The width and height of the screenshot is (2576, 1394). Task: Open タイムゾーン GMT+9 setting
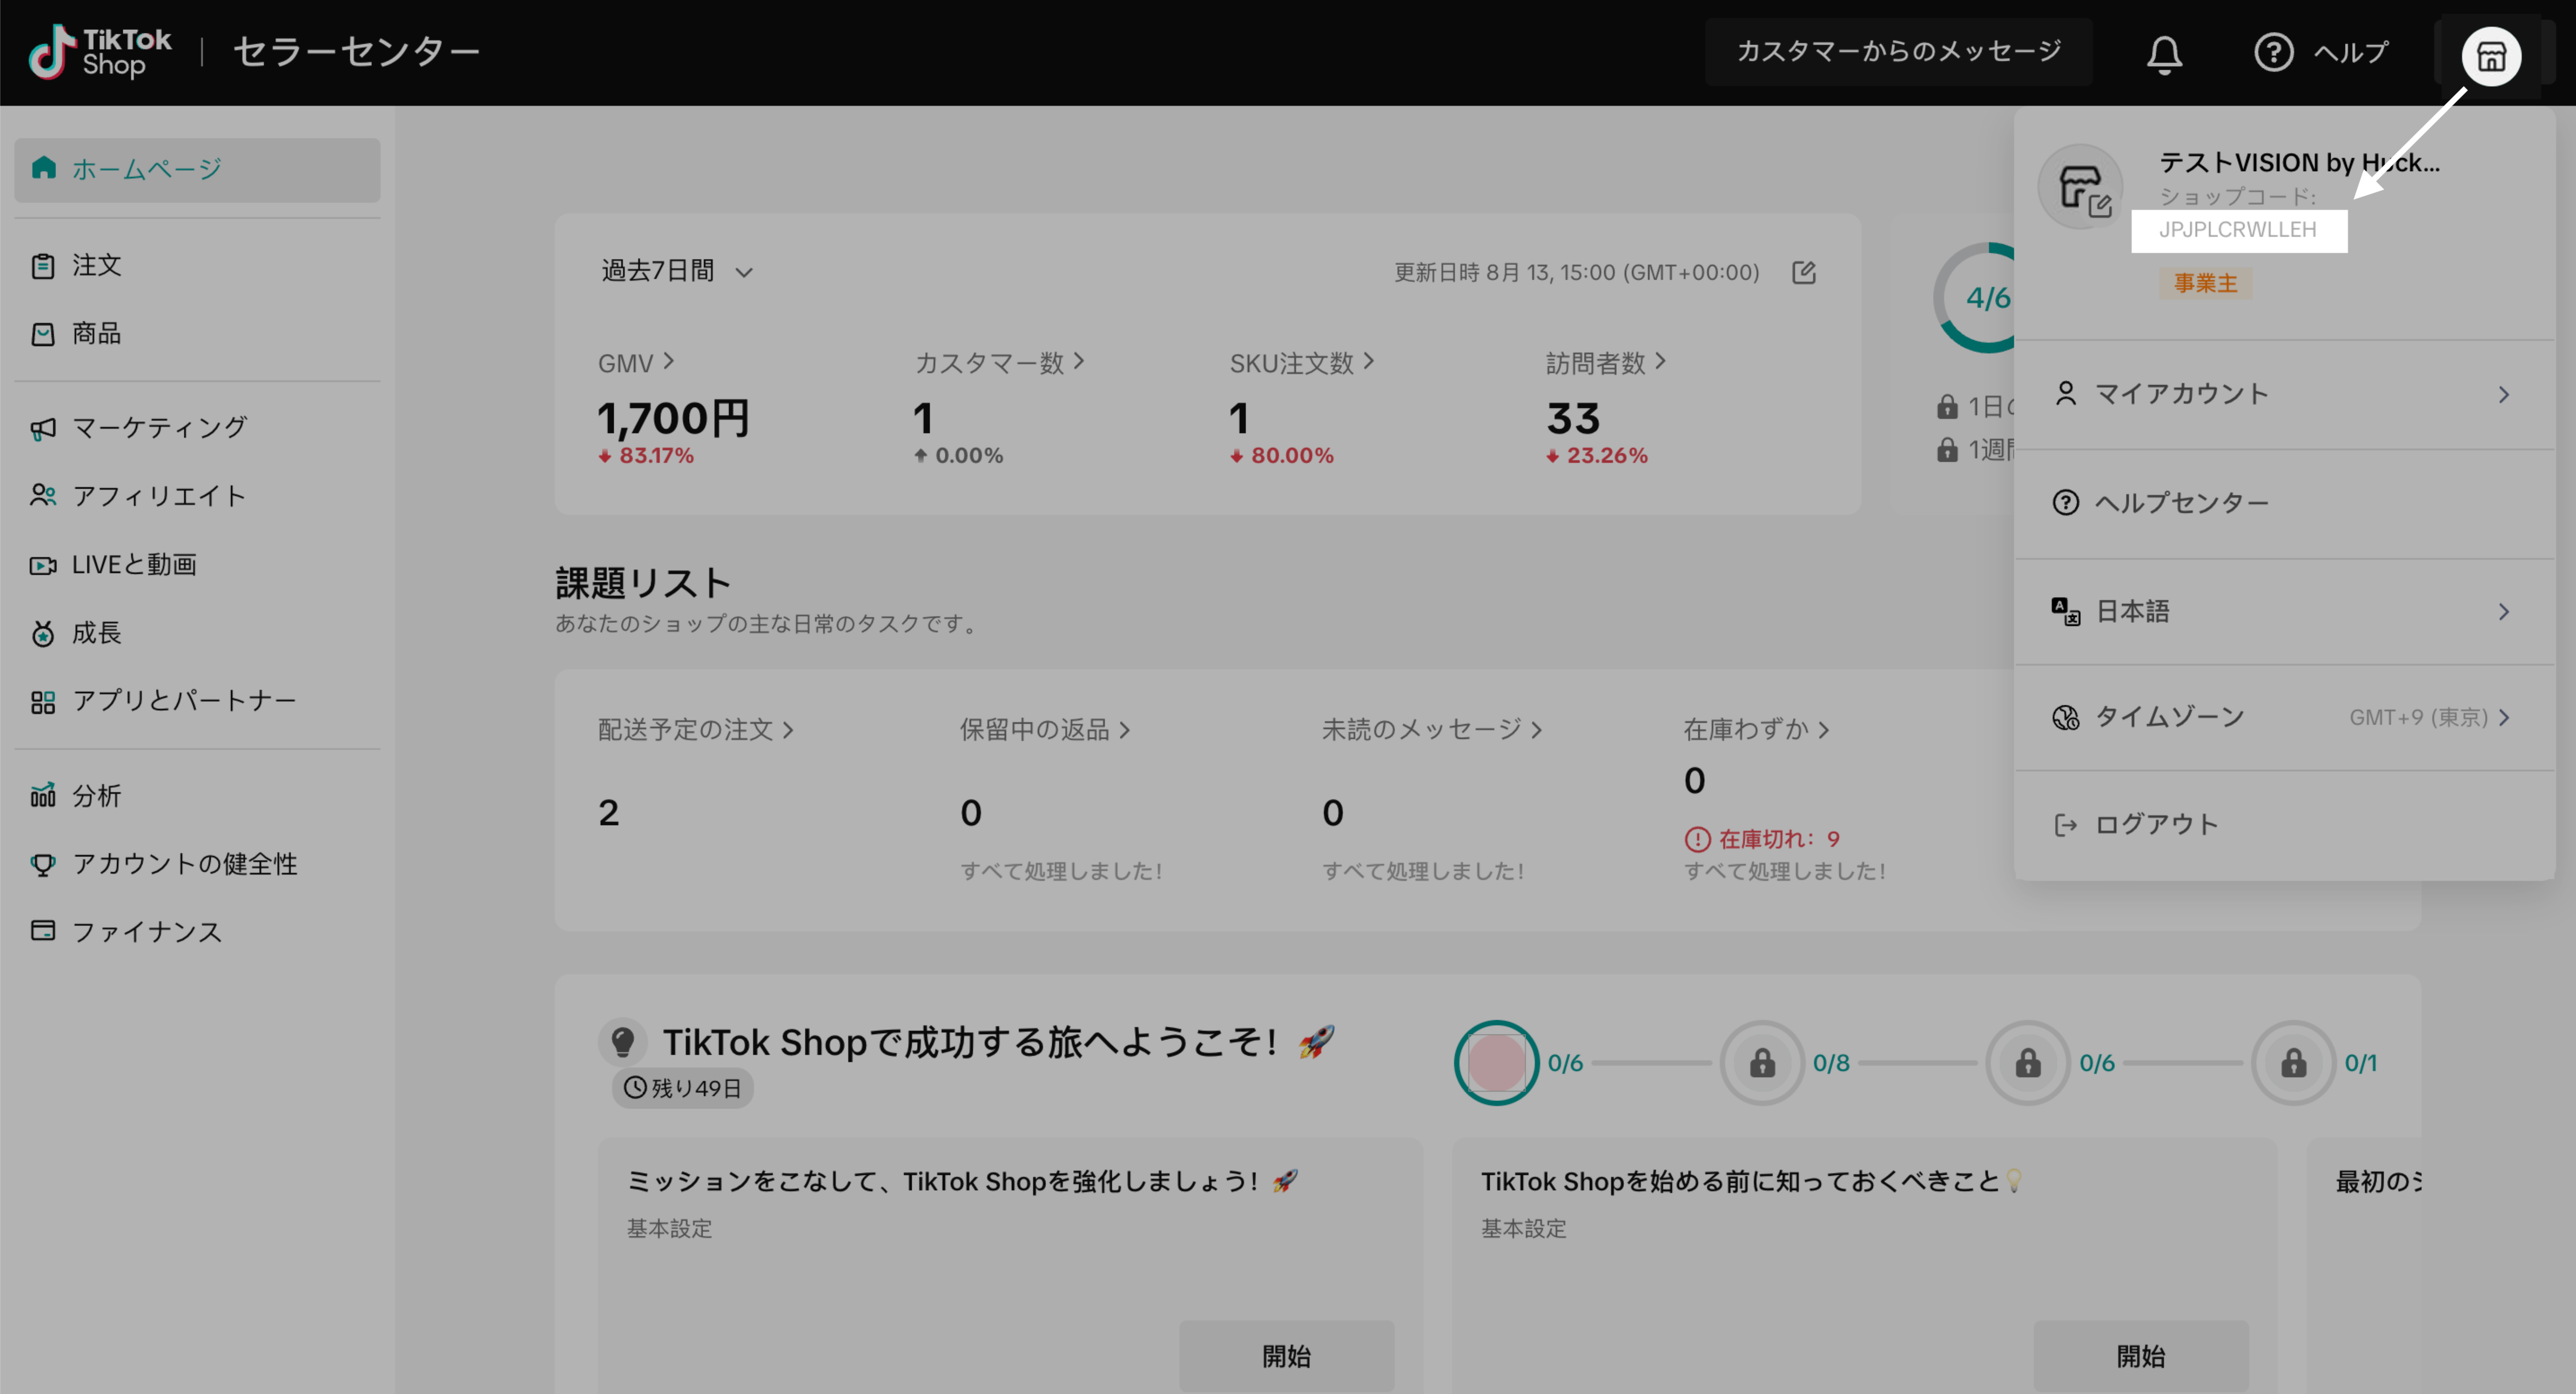[2284, 717]
